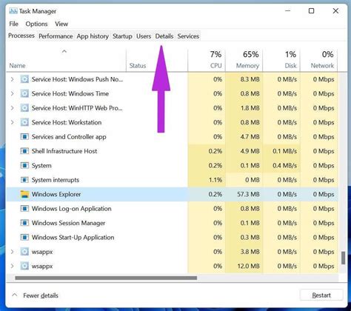351x311 pixels.
Task: Click the 57.3 MB memory value
Action: click(248, 194)
